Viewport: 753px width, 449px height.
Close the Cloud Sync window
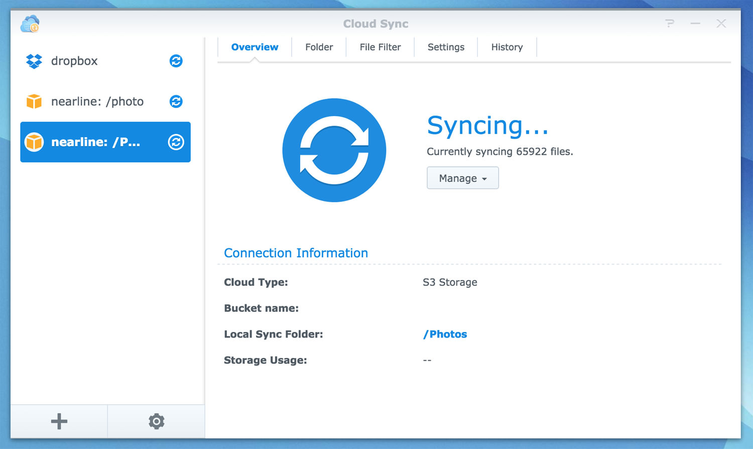tap(721, 23)
